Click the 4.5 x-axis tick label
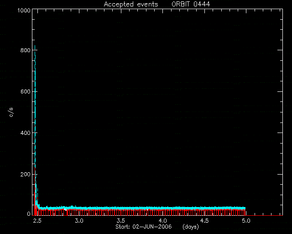292x234 pixels. click(204, 221)
